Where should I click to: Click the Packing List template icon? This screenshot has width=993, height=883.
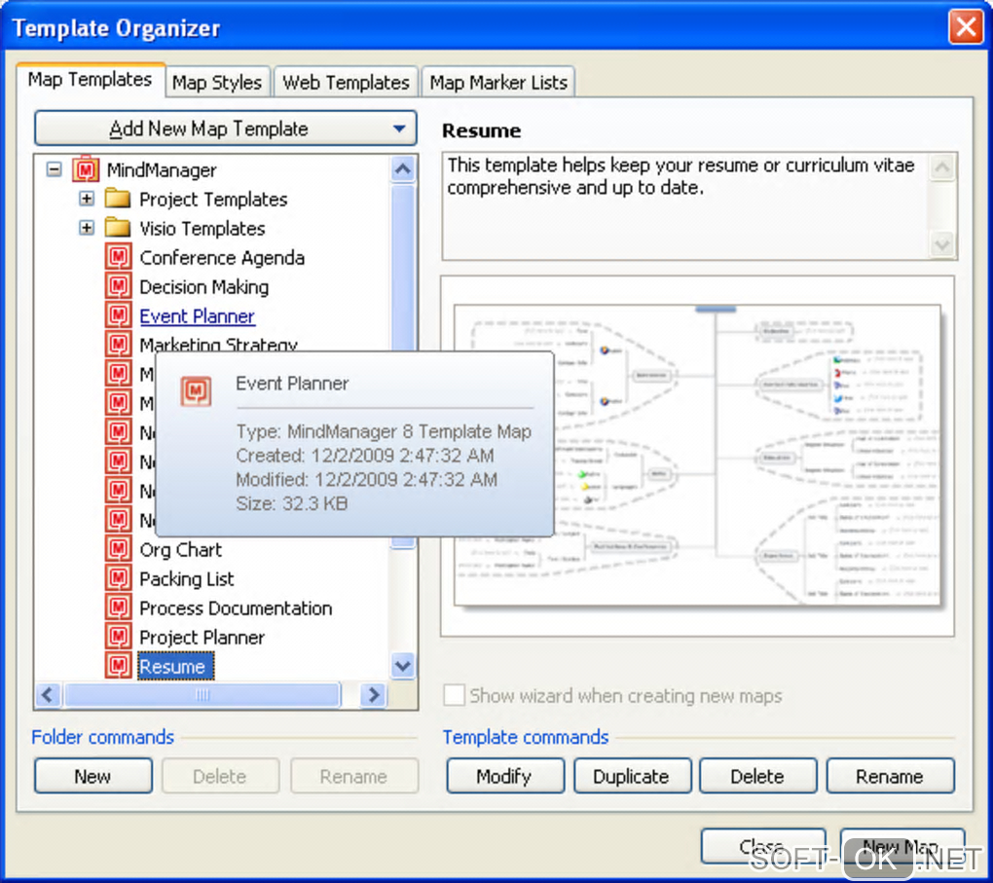[x=119, y=578]
